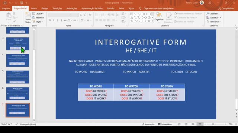238x133 pixels.
Task: Click the Redefinir slide button
Action: click(x=38, y=18)
